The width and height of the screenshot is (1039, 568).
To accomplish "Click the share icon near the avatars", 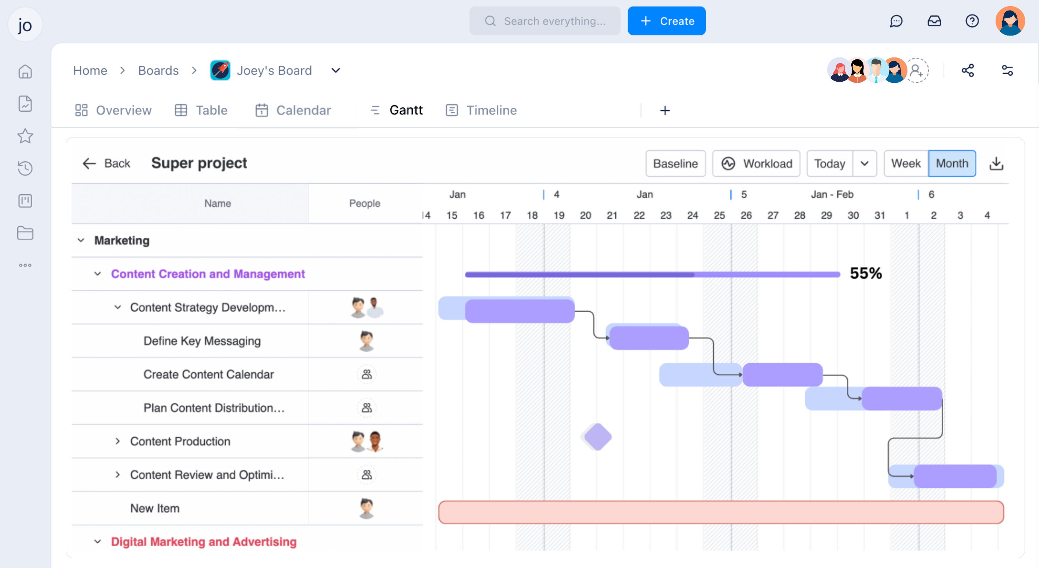I will pyautogui.click(x=969, y=70).
